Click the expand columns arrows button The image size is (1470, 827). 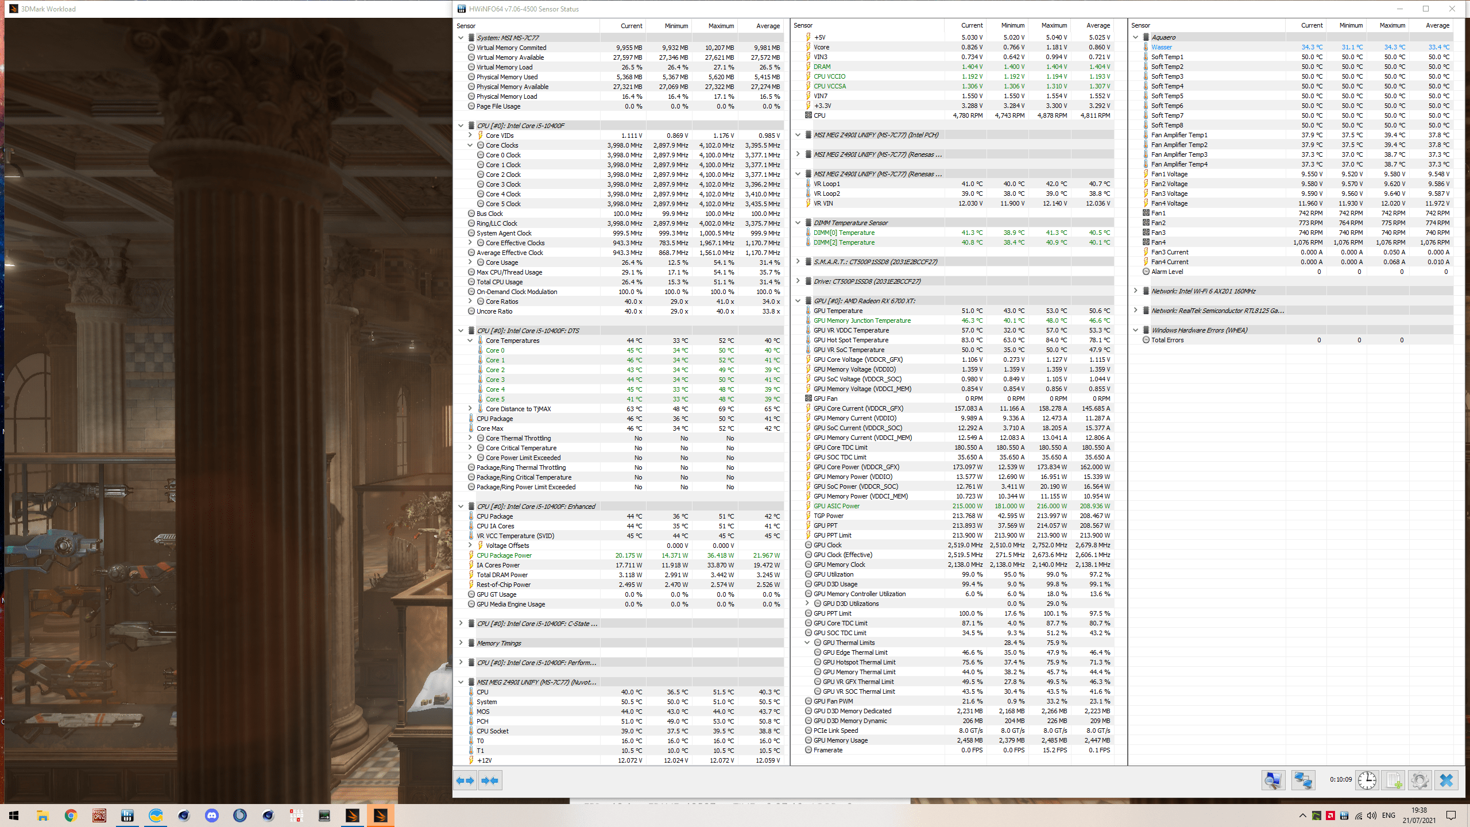coord(465,780)
